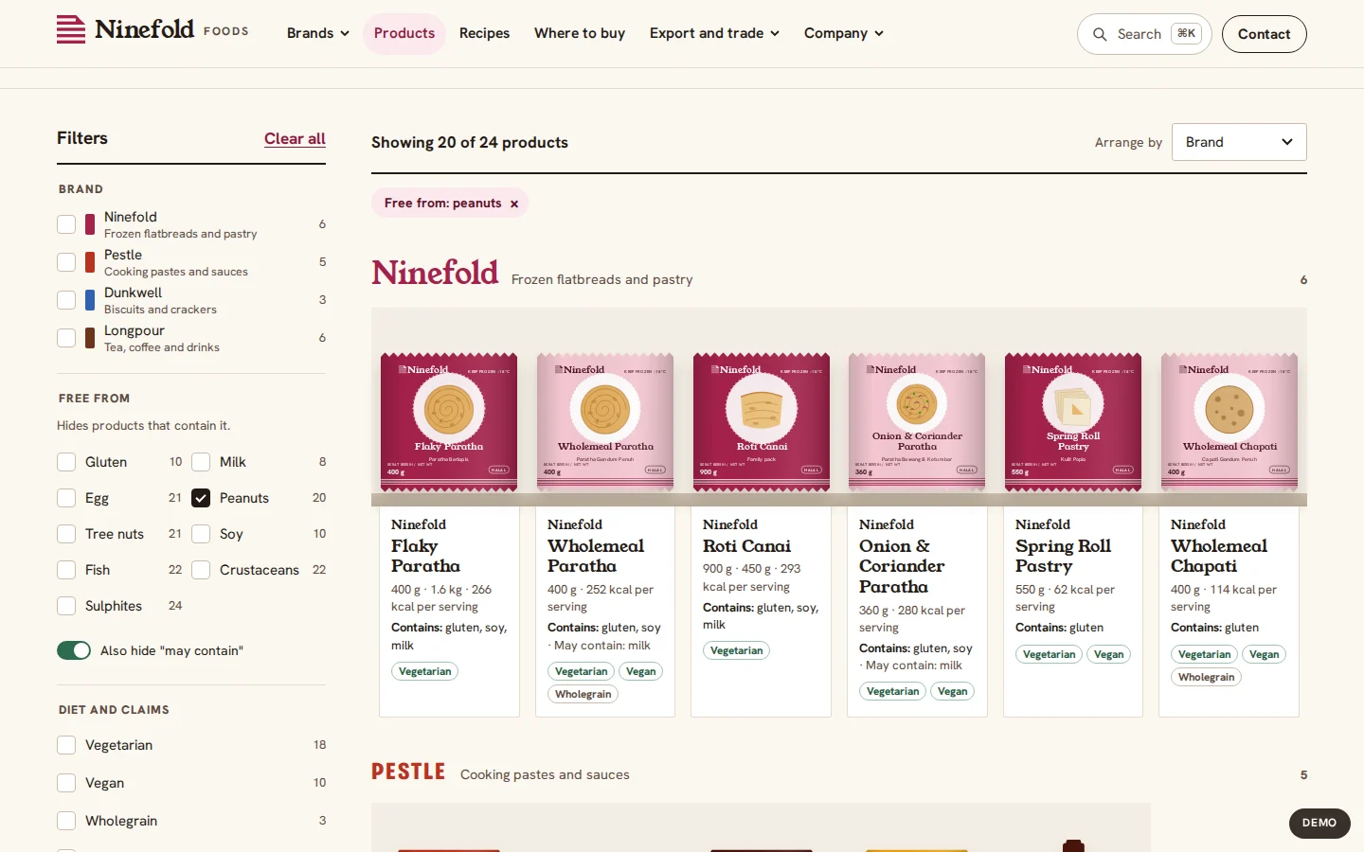Click the Search input field
Viewport: 1364px width, 852px height.
tap(1144, 34)
